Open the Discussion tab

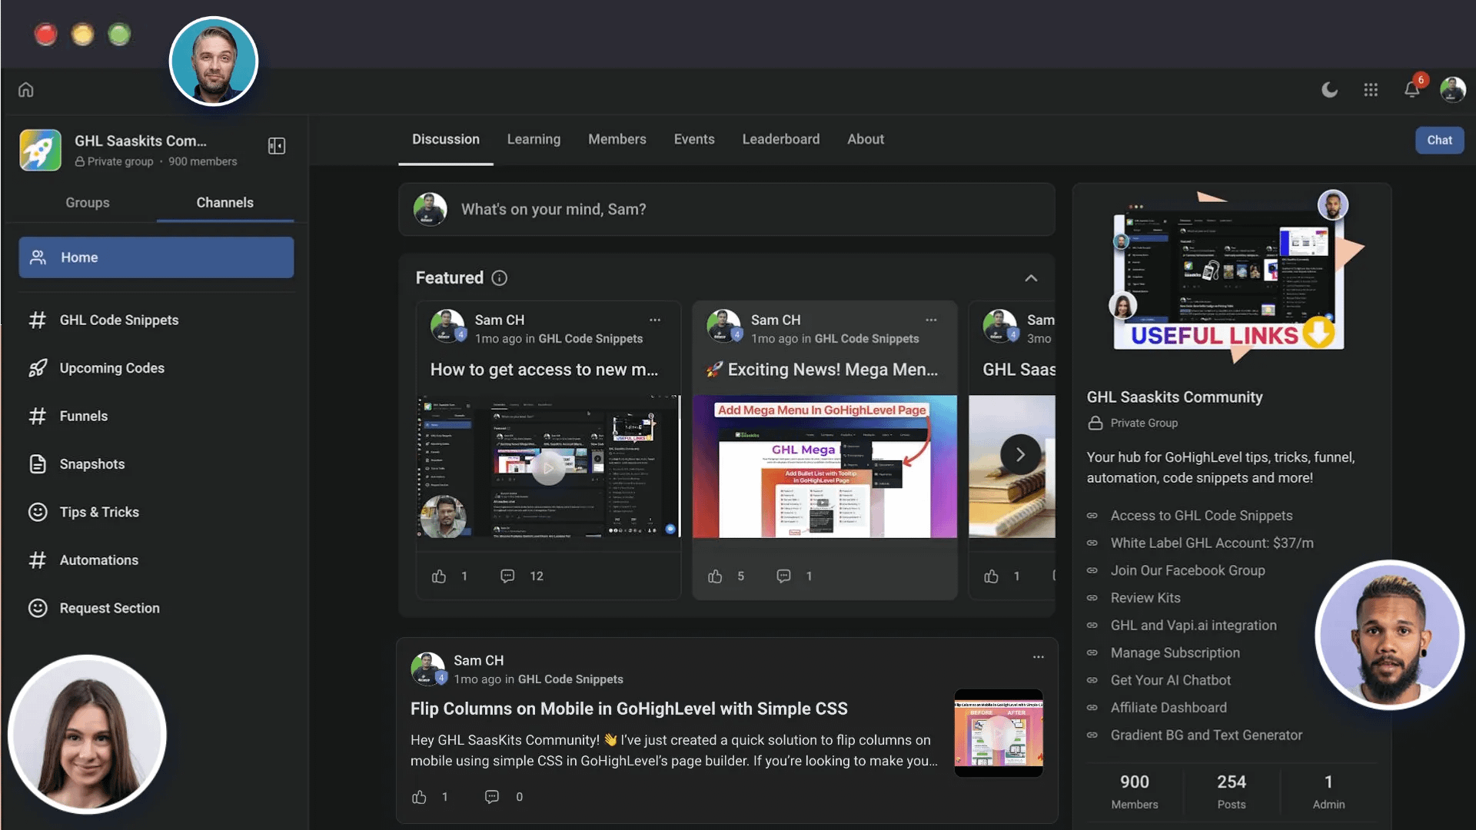[x=446, y=140]
